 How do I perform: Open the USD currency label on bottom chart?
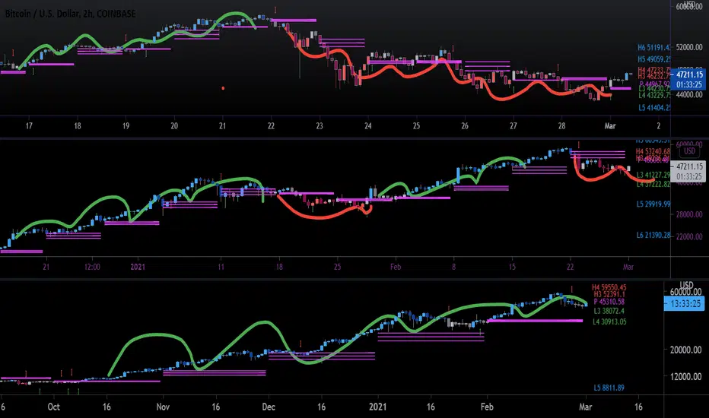click(686, 285)
